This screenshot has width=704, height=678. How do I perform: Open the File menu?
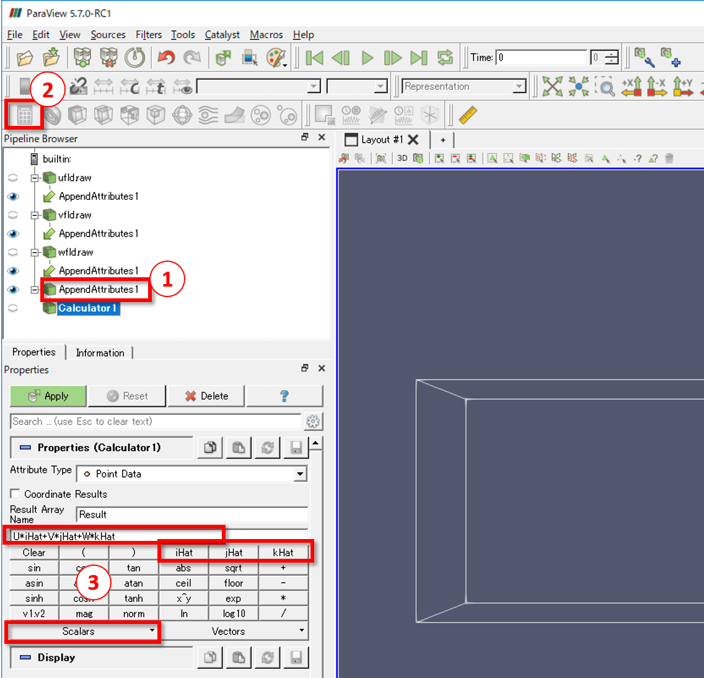[x=15, y=35]
